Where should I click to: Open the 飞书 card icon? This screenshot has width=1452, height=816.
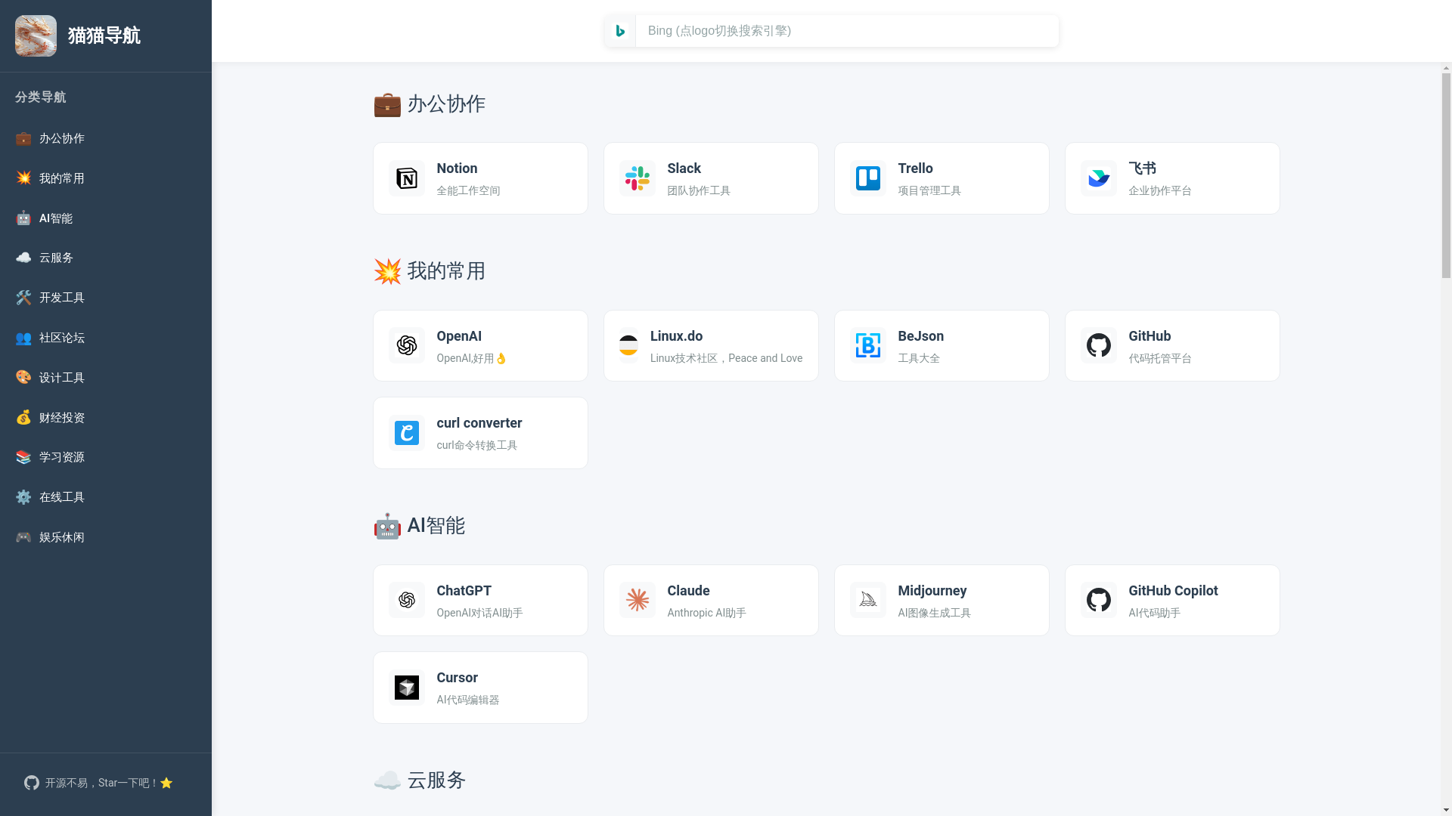coord(1099,178)
